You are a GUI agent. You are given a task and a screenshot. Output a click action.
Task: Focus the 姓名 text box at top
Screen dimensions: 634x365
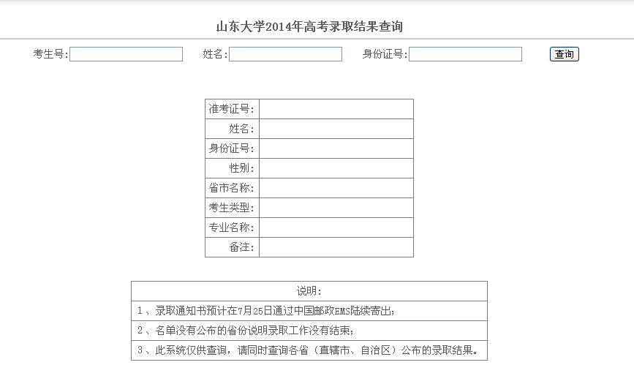coord(285,54)
